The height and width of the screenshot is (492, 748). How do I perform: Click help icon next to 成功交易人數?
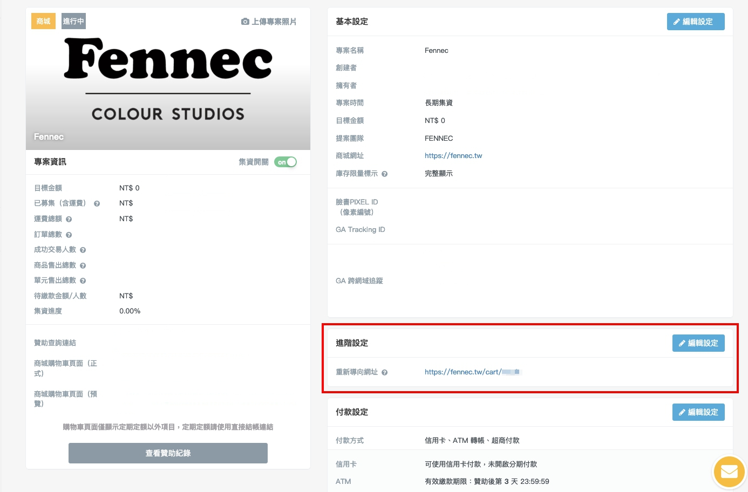(x=83, y=250)
